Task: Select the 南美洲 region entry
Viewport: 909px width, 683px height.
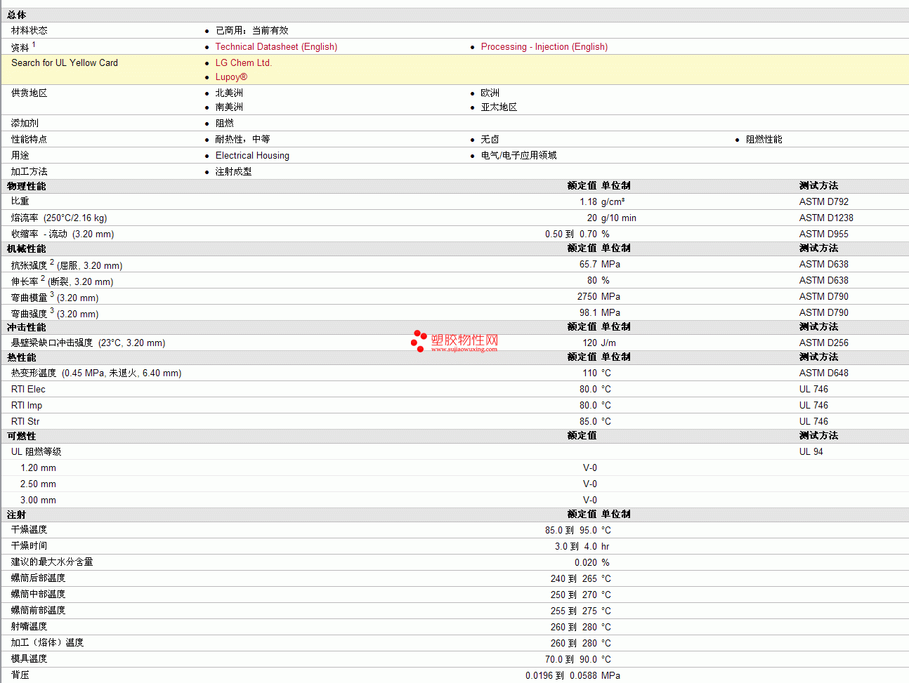Action: [x=229, y=107]
